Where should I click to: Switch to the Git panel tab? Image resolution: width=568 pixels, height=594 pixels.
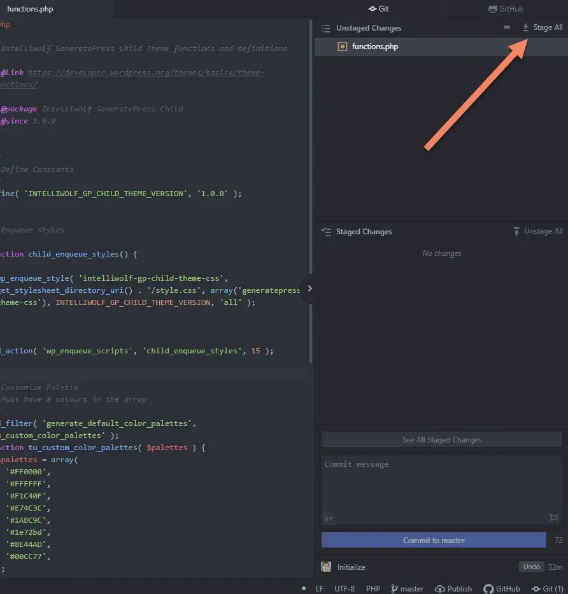378,9
